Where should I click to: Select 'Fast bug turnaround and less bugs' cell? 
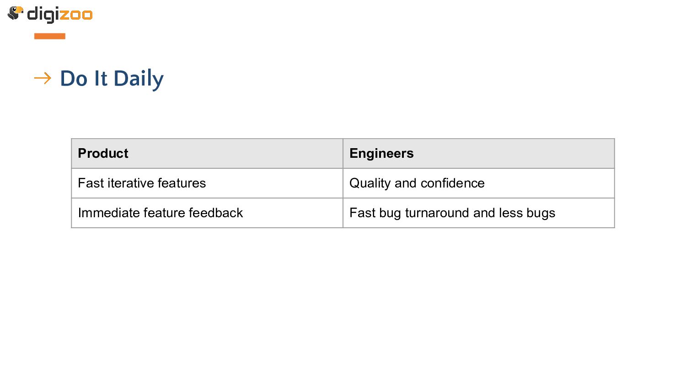tap(478, 213)
